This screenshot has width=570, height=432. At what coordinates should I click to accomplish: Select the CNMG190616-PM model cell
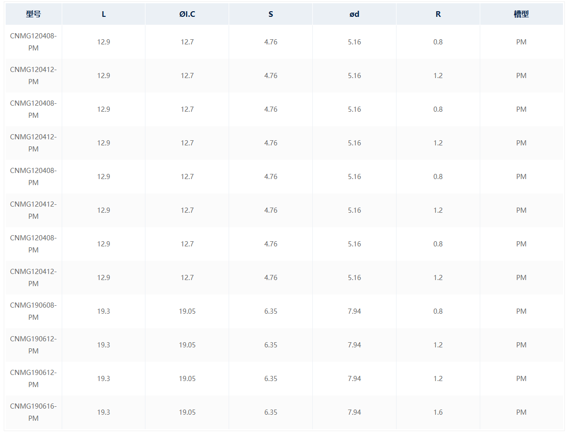[x=33, y=412]
